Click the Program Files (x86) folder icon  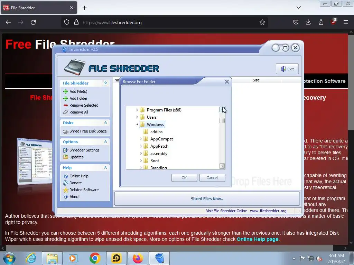point(142,110)
